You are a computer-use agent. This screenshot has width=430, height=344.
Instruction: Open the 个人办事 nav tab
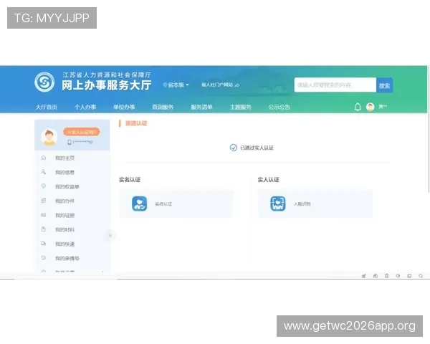tap(85, 107)
